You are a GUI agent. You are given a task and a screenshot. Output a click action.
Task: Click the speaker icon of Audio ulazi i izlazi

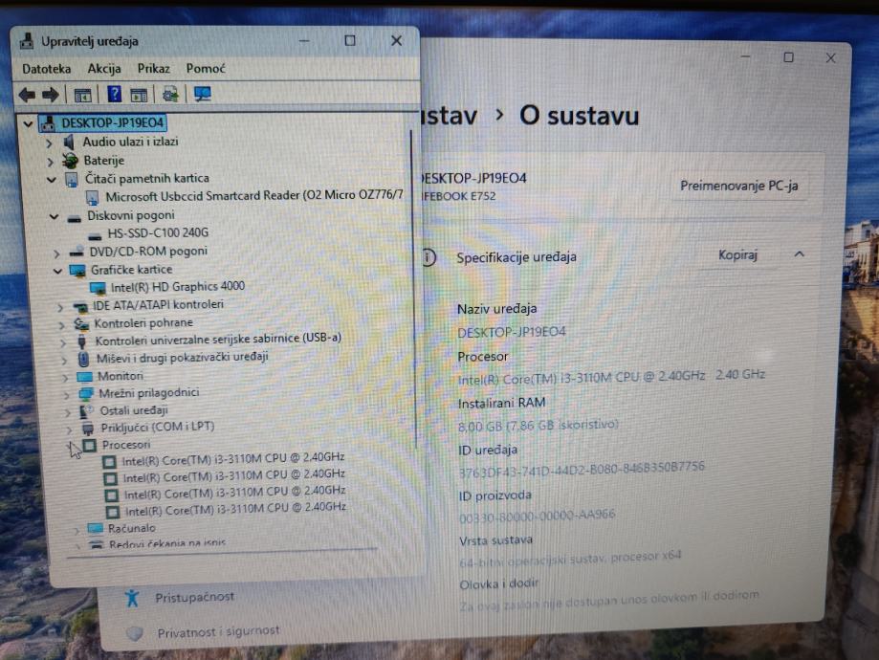[69, 142]
